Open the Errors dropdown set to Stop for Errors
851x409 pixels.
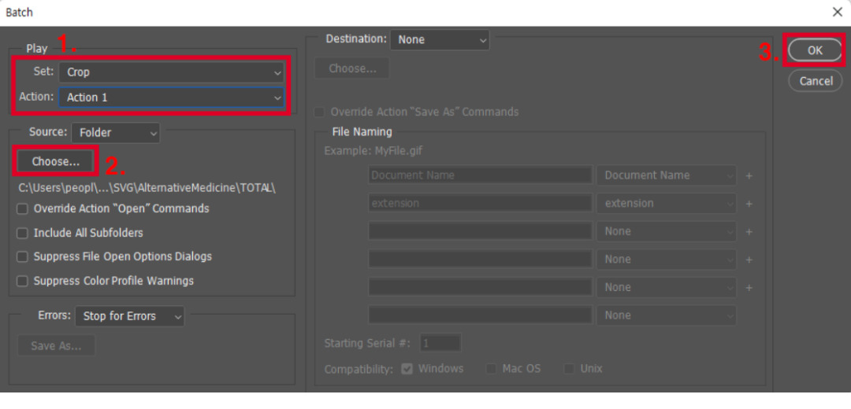point(129,316)
